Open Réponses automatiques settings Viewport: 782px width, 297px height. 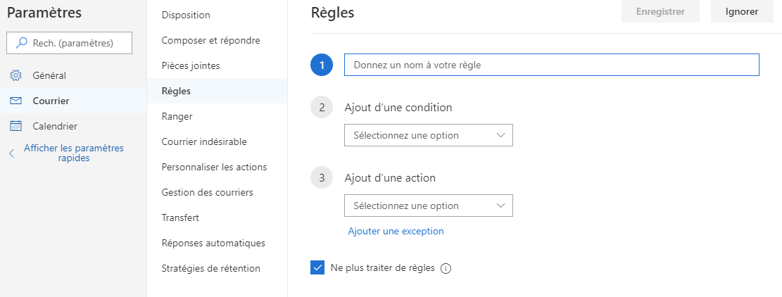pyautogui.click(x=213, y=243)
